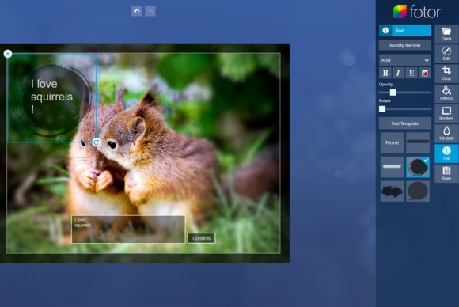Open the text color picker
Viewport: 459px width, 307px height.
pyautogui.click(x=425, y=73)
